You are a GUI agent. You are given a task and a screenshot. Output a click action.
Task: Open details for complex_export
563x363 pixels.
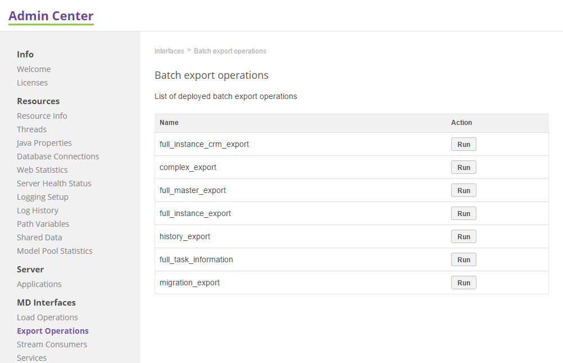[x=188, y=167]
